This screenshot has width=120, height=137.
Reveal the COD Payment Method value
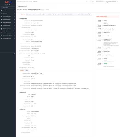pyautogui.click(x=35, y=128)
